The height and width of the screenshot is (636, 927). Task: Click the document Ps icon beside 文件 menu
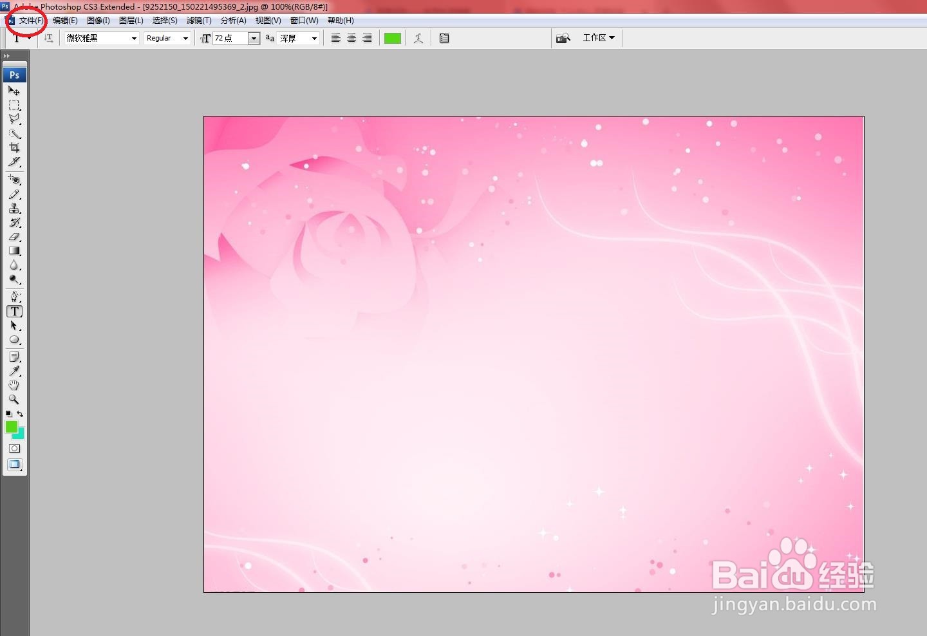11,21
